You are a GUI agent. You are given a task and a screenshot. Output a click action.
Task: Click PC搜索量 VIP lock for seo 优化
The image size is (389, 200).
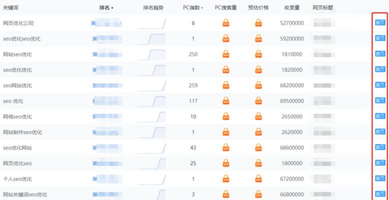pos(226,100)
